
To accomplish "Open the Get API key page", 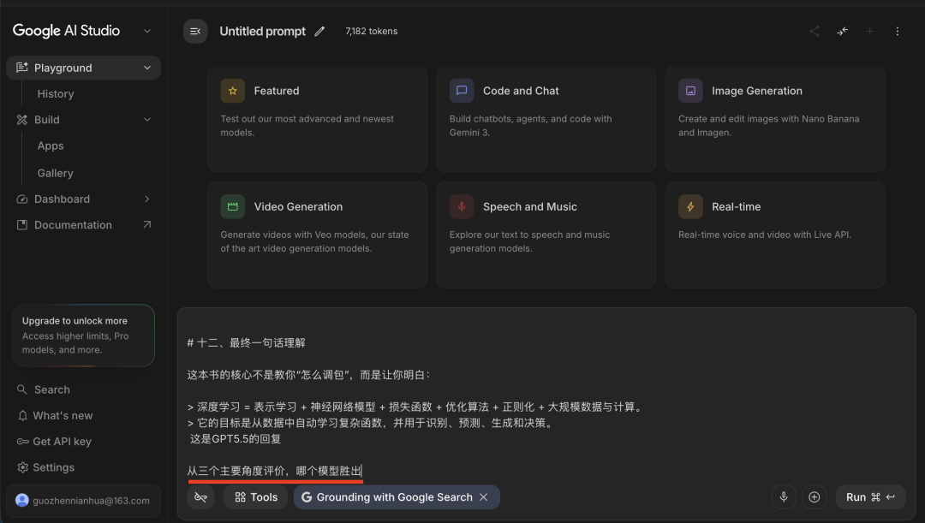I will (x=63, y=441).
